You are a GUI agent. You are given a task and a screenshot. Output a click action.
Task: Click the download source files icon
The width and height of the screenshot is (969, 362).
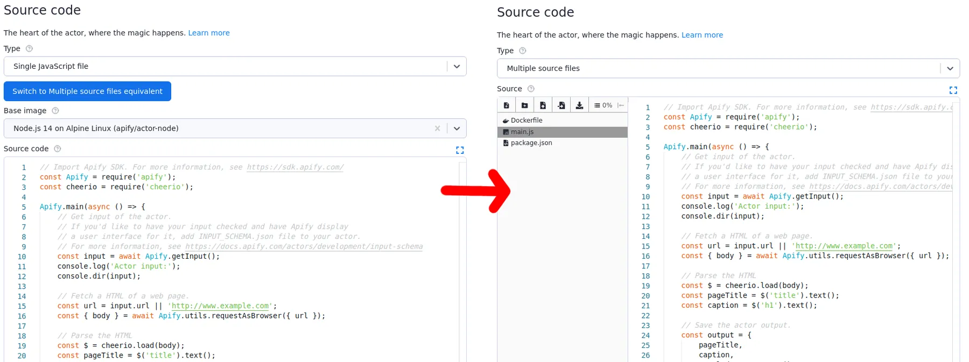[579, 105]
